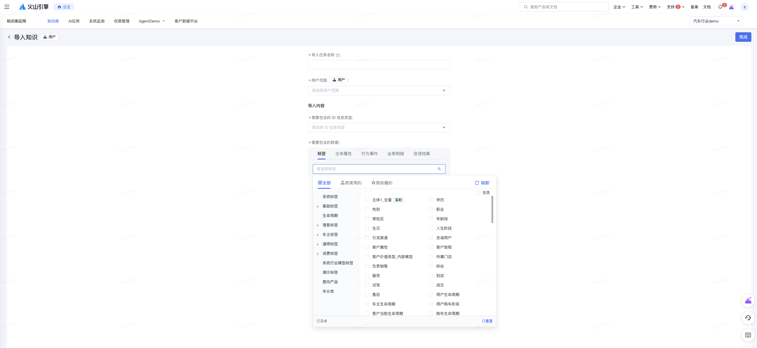Click the purple AI assistant floating icon

point(748,301)
